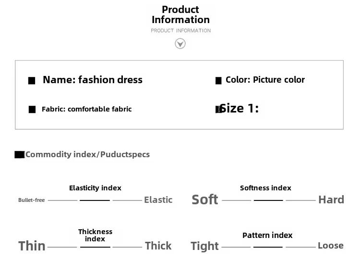
Task: Select the middle segment of Softness index slider
Action: pyautogui.click(x=268, y=200)
